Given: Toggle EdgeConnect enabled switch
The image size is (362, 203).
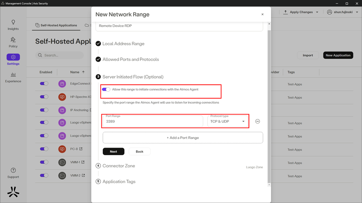Looking at the screenshot, I should pos(44,83).
